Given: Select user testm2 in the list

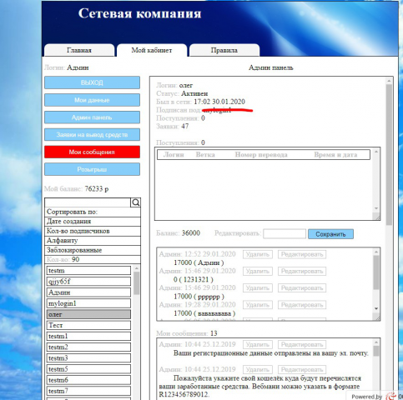Looking at the screenshot, I should click(x=88, y=347).
